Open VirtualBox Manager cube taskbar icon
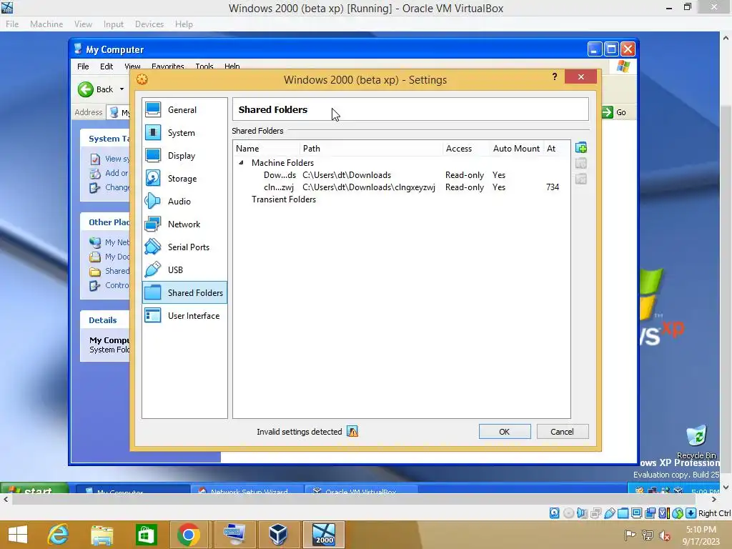The height and width of the screenshot is (549, 732). [278, 535]
